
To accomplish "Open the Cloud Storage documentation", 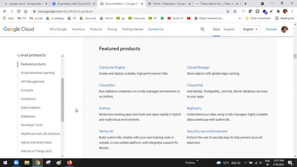I will tap(198, 67).
